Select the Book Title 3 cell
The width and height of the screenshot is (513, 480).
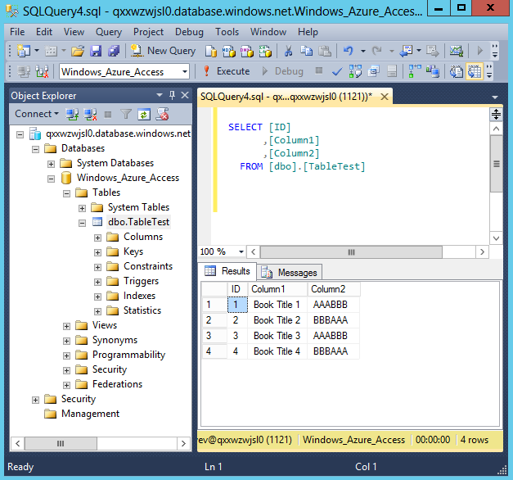coord(277,336)
